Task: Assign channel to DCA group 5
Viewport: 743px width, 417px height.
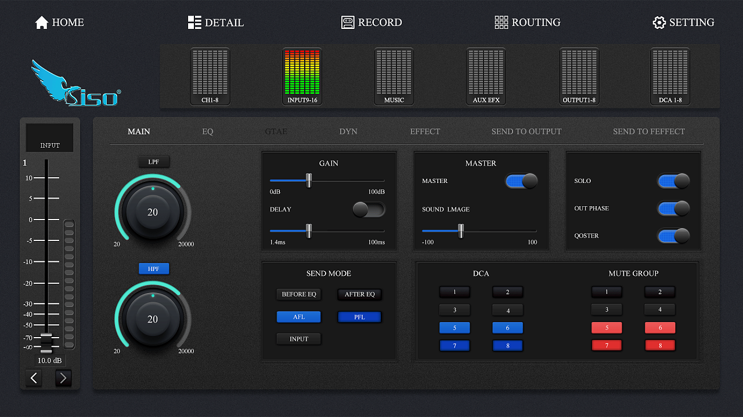Action: [455, 328]
